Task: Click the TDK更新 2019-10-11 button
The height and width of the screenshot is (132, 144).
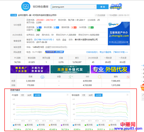Action: click(118, 15)
